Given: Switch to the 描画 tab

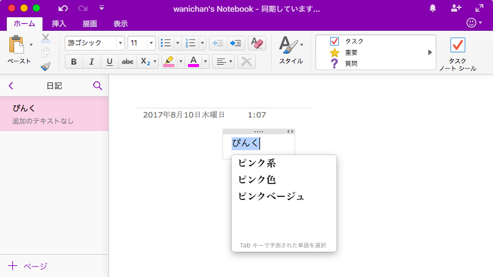Looking at the screenshot, I should pyautogui.click(x=89, y=24).
